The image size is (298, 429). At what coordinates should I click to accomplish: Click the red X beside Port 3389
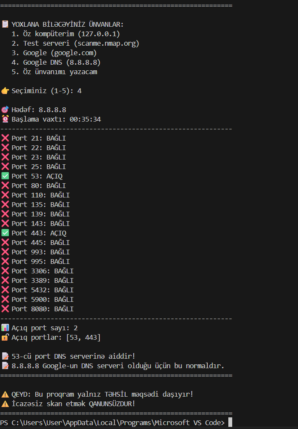5,280
